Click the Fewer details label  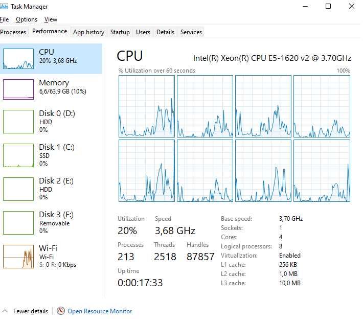[31, 311]
